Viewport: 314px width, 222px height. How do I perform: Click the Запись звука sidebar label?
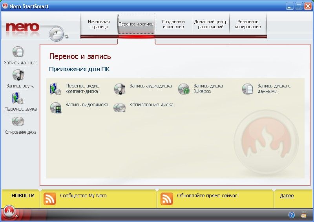(20, 86)
